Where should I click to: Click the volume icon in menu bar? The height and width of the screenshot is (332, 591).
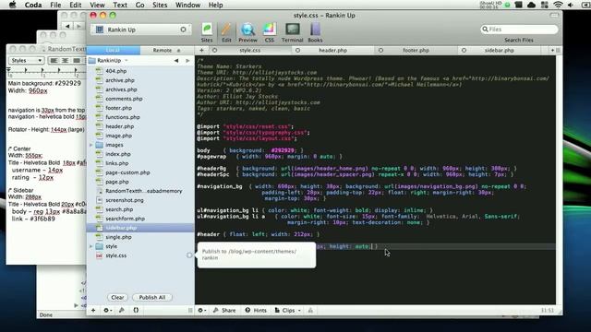(x=571, y=5)
